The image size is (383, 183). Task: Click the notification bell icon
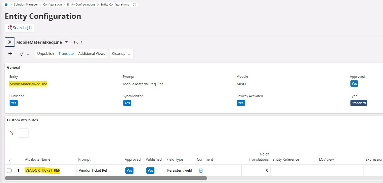pos(22,54)
